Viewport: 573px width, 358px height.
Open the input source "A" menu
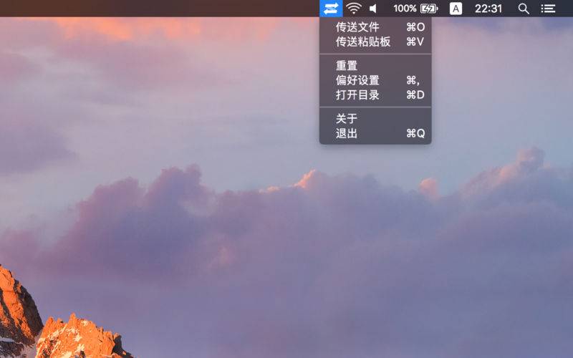456,9
